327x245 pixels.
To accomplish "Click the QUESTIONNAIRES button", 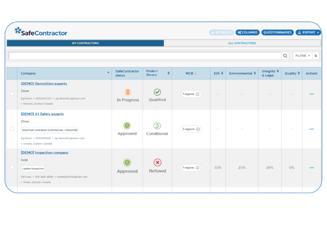I will coord(277,33).
